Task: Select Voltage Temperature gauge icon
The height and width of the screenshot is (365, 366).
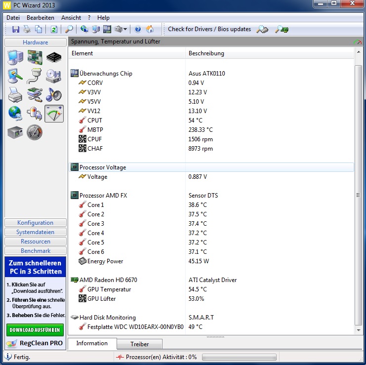Action: (x=54, y=114)
